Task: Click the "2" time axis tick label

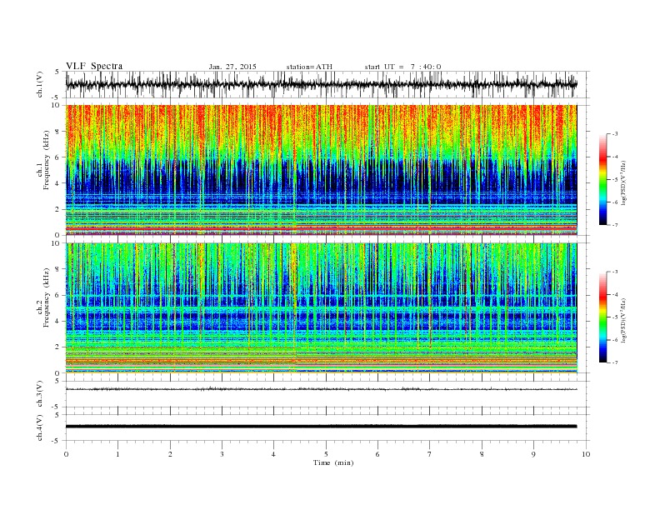Action: click(170, 454)
